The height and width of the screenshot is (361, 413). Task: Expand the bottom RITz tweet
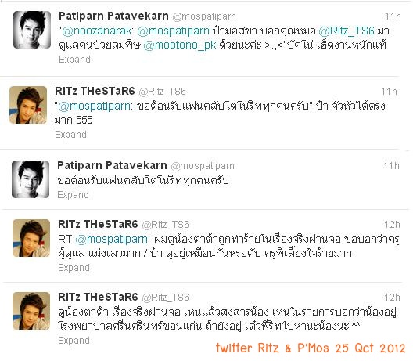tap(74, 341)
